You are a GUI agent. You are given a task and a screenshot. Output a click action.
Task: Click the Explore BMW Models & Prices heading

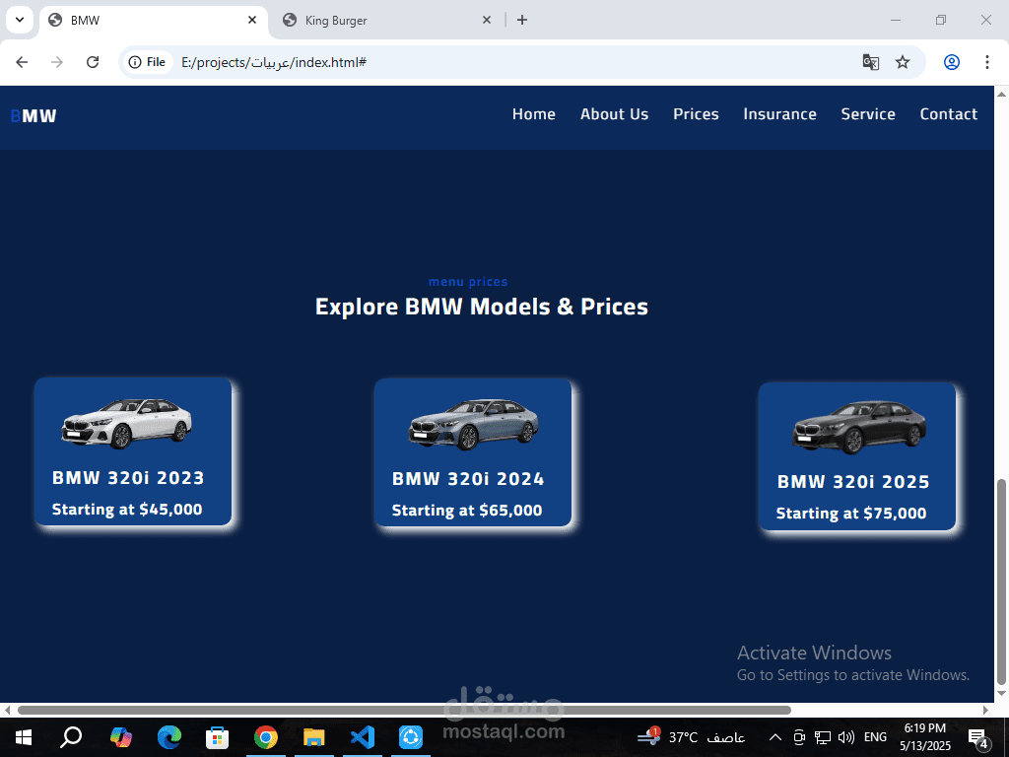point(481,307)
